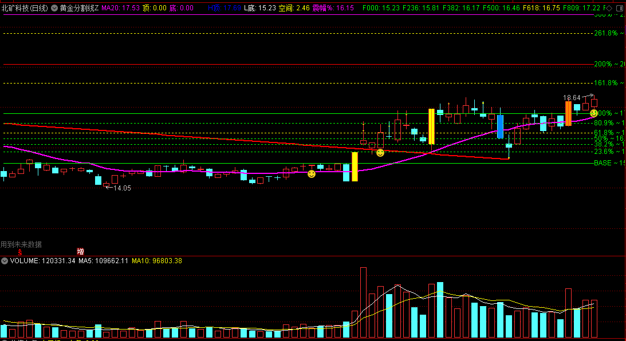This screenshot has width=626, height=341.
Task: Select the yellow-orange candle crossing the 100% line
Action: tap(431, 126)
